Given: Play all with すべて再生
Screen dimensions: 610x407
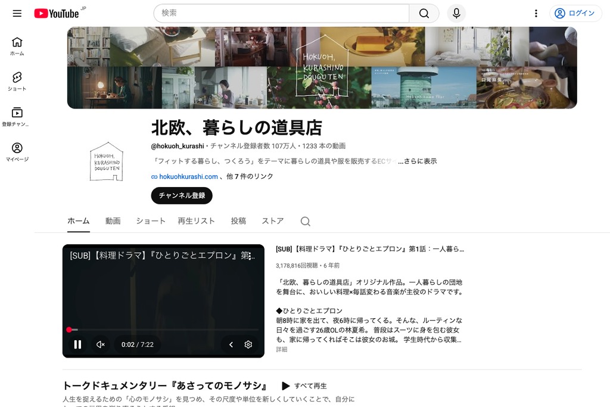Looking at the screenshot, I should tap(304, 386).
